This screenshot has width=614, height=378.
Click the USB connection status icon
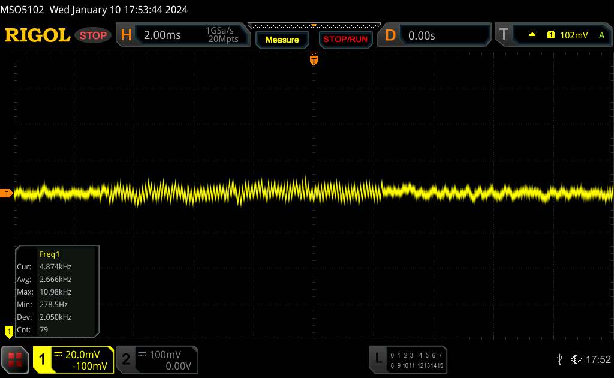point(559,359)
